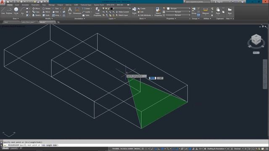Open the Measure utility tool
This screenshot has height=151, width=269.
pos(206,11)
